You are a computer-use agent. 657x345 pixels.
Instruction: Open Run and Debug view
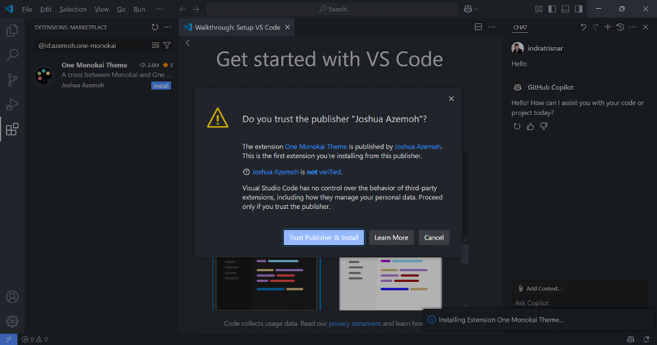(x=12, y=104)
